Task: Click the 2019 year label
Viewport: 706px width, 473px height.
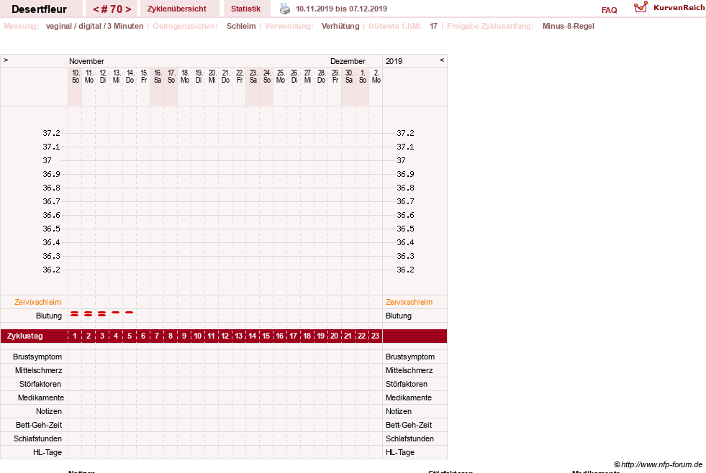Action: click(394, 61)
